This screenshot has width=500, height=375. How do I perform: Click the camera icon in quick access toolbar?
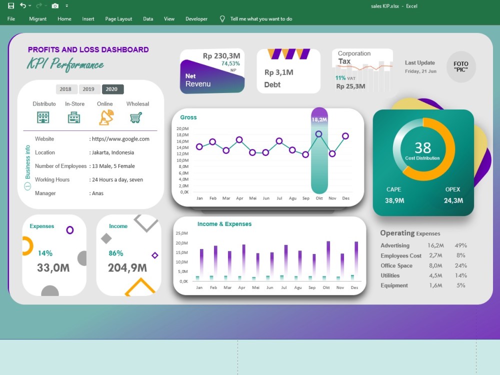click(x=55, y=5)
